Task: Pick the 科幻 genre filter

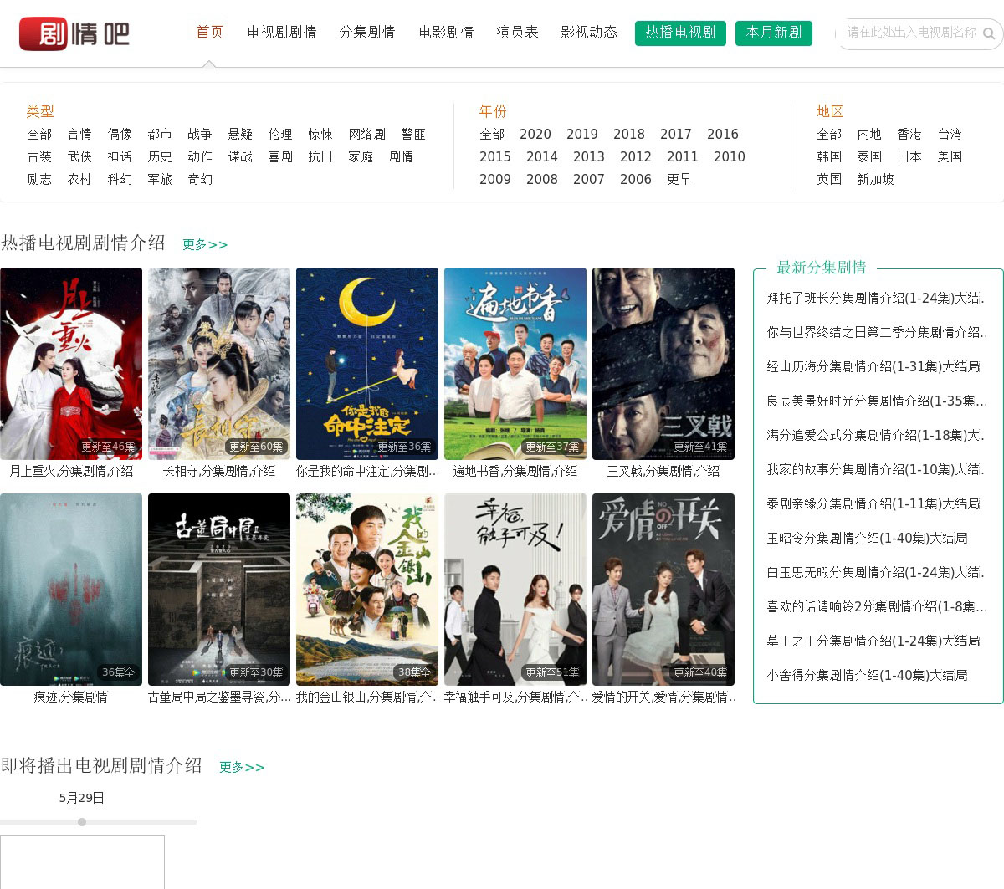Action: point(120,180)
